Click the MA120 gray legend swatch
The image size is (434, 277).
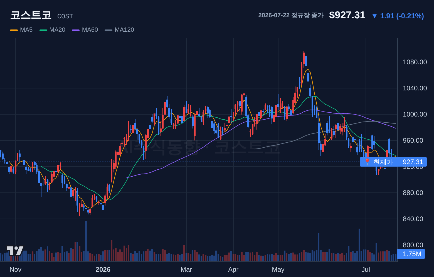108,30
